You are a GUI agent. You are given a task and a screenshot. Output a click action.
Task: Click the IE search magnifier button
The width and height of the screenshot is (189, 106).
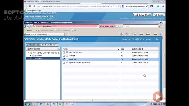160,26
